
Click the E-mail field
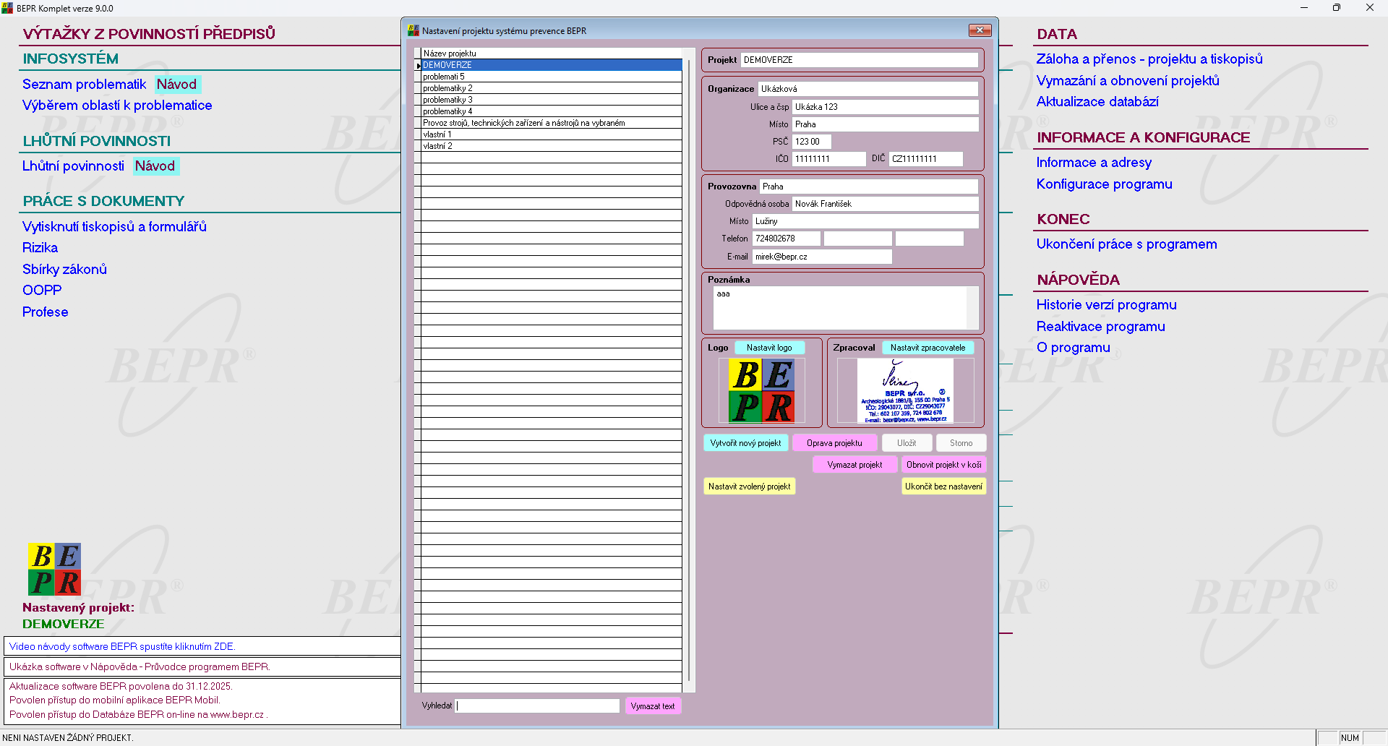[822, 257]
